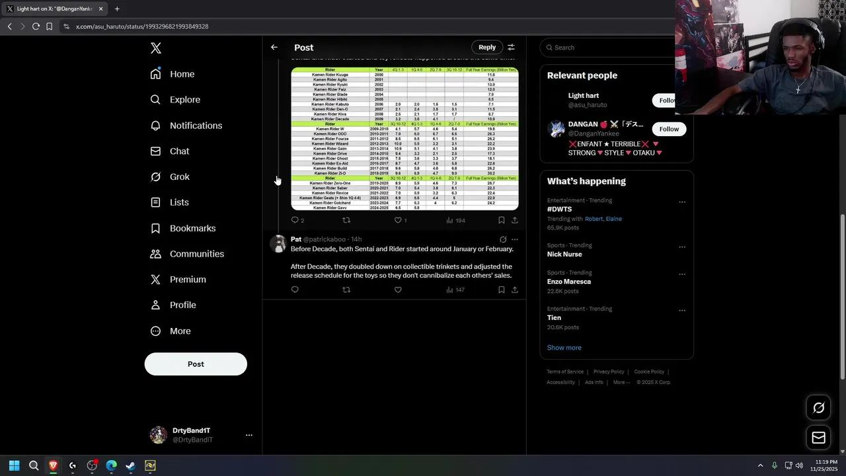Bookmark the earnings table post

click(x=501, y=220)
